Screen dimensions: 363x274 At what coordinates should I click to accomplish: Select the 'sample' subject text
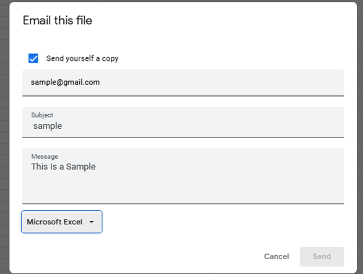click(x=48, y=126)
